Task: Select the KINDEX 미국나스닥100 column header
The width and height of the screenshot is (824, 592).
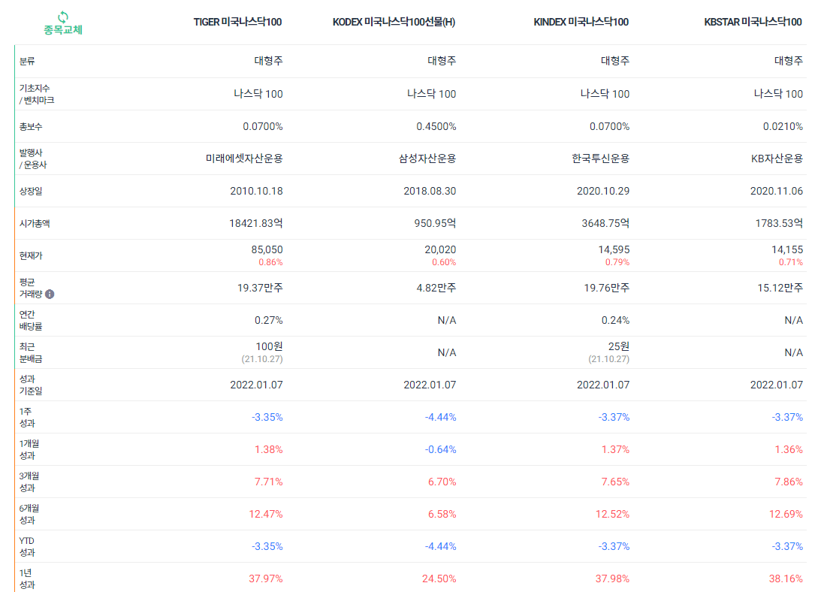Action: coord(581,22)
